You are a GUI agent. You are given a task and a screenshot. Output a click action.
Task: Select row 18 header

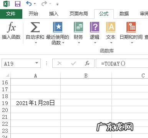click(5, 96)
